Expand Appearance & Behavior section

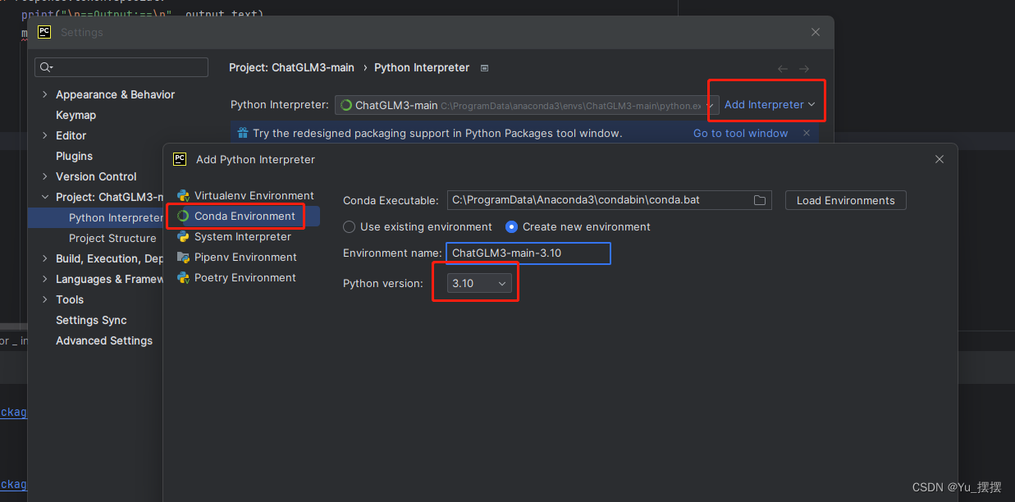coord(44,94)
